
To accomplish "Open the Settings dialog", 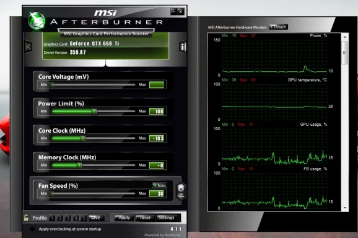I will pos(167,218).
